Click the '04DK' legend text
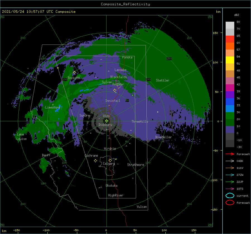The width and height of the screenshot is (251, 234). [x=240, y=161]
